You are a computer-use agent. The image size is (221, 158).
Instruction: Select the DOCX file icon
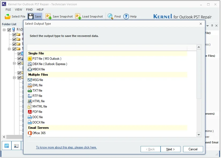pos(30,122)
